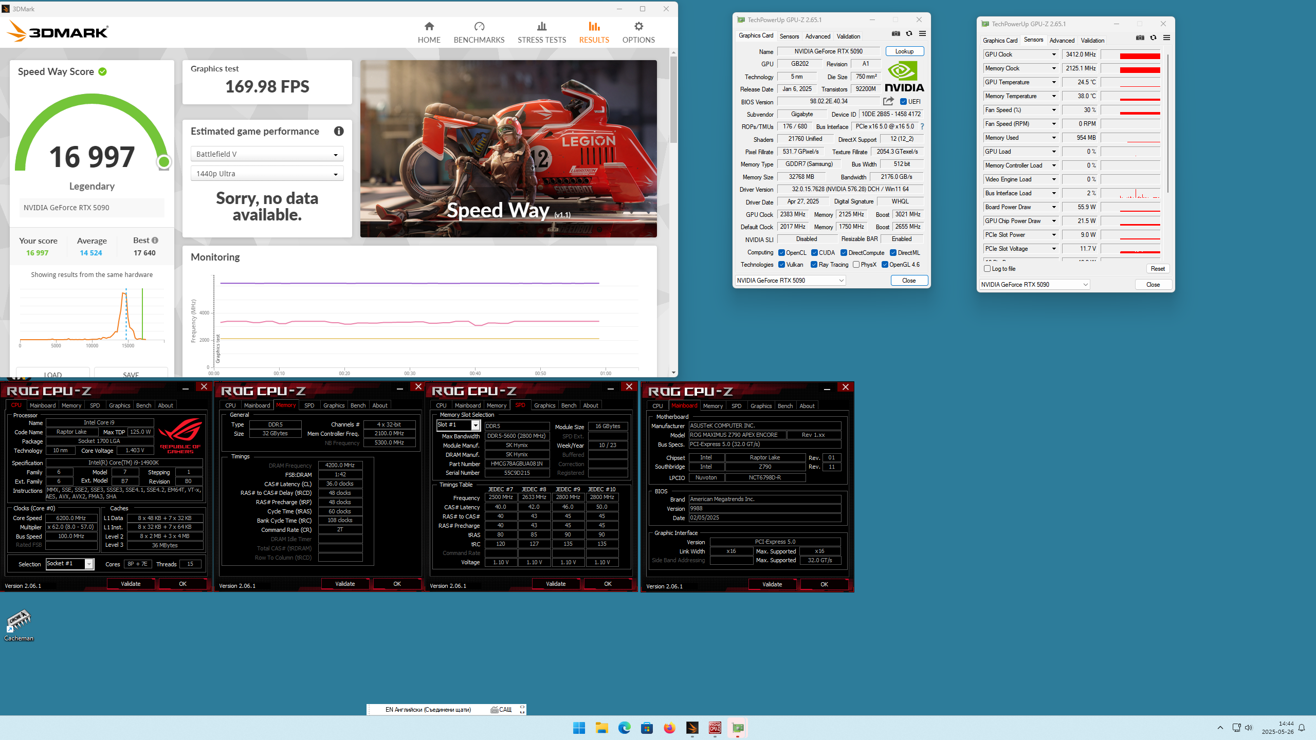This screenshot has width=1316, height=740.
Task: Open the system tray overflow chevron
Action: [x=1220, y=728]
